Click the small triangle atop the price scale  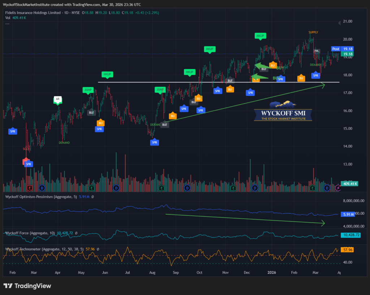coord(339,22)
